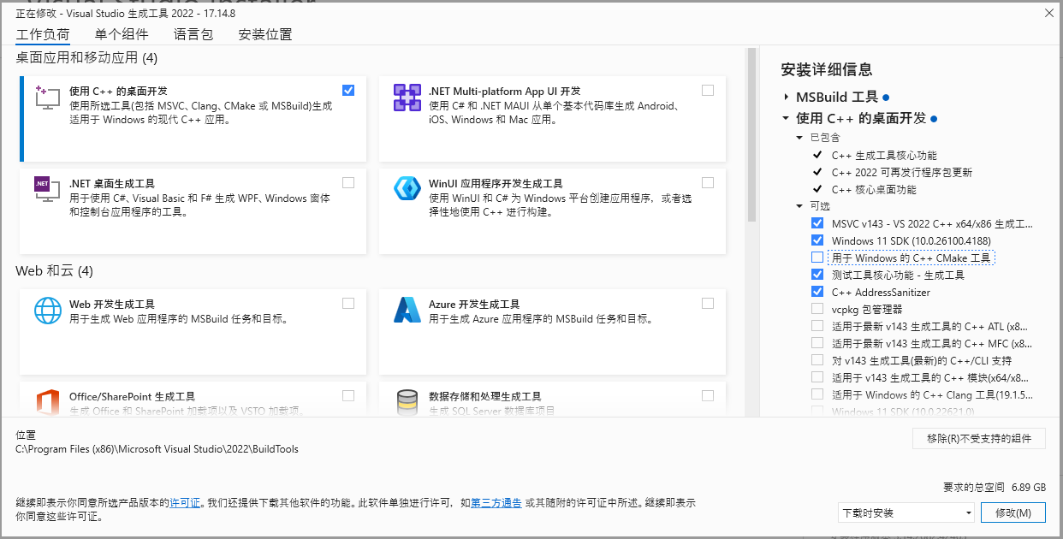This screenshot has width=1063, height=539.
Task: Switch to the 单个组件 tab
Action: pos(122,35)
